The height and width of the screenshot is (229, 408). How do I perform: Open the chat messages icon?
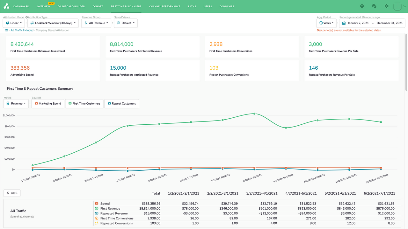(x=374, y=6)
